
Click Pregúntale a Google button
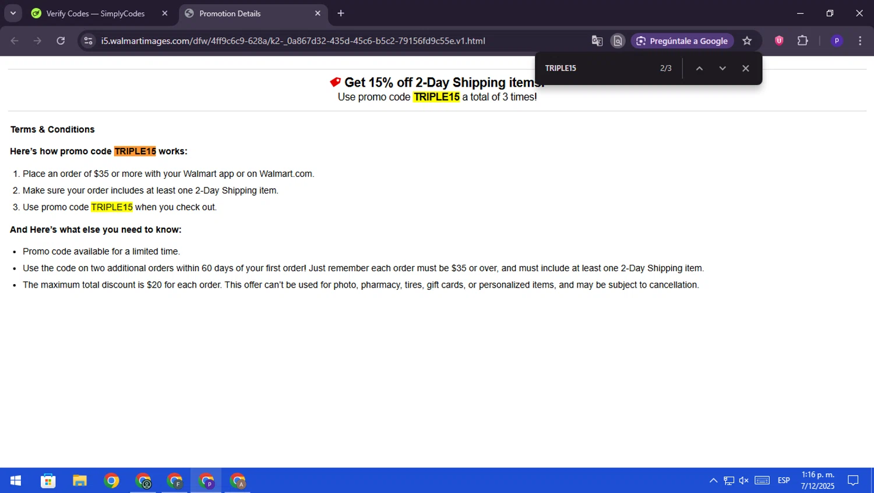682,41
